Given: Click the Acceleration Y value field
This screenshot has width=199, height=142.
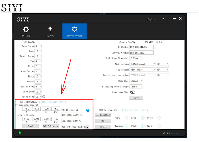Looking at the screenshot, I should [36, 119].
